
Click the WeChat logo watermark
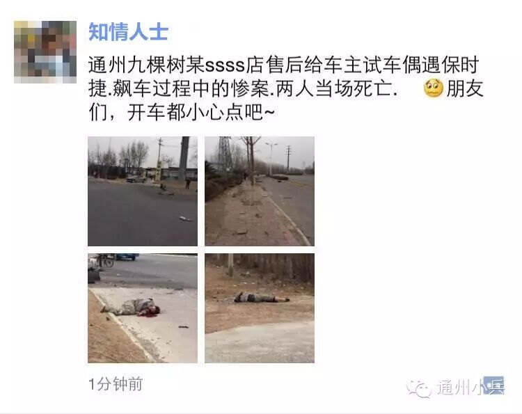(x=419, y=388)
